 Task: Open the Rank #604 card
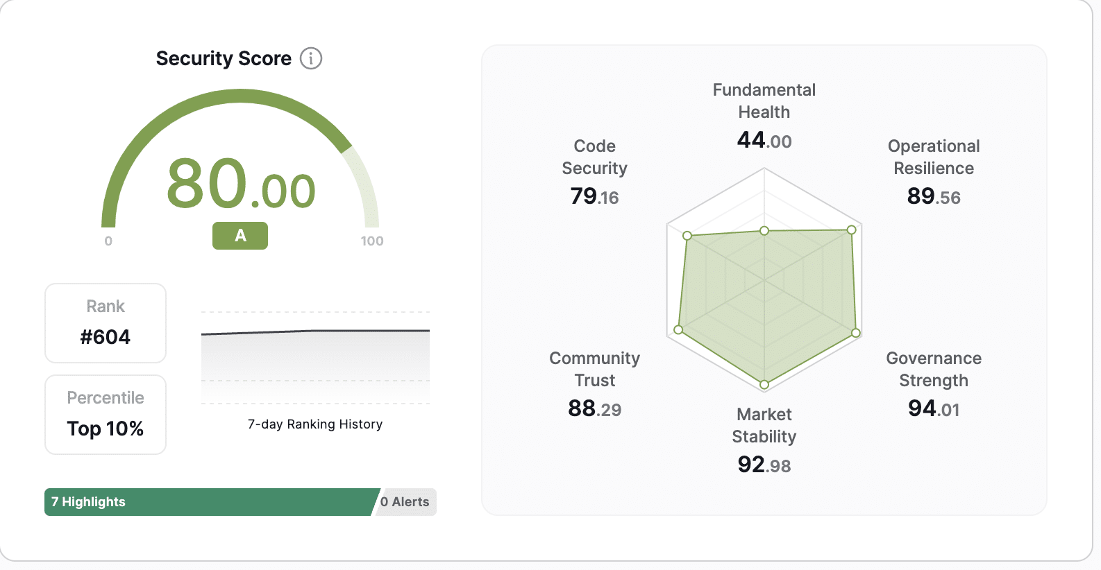tap(106, 323)
